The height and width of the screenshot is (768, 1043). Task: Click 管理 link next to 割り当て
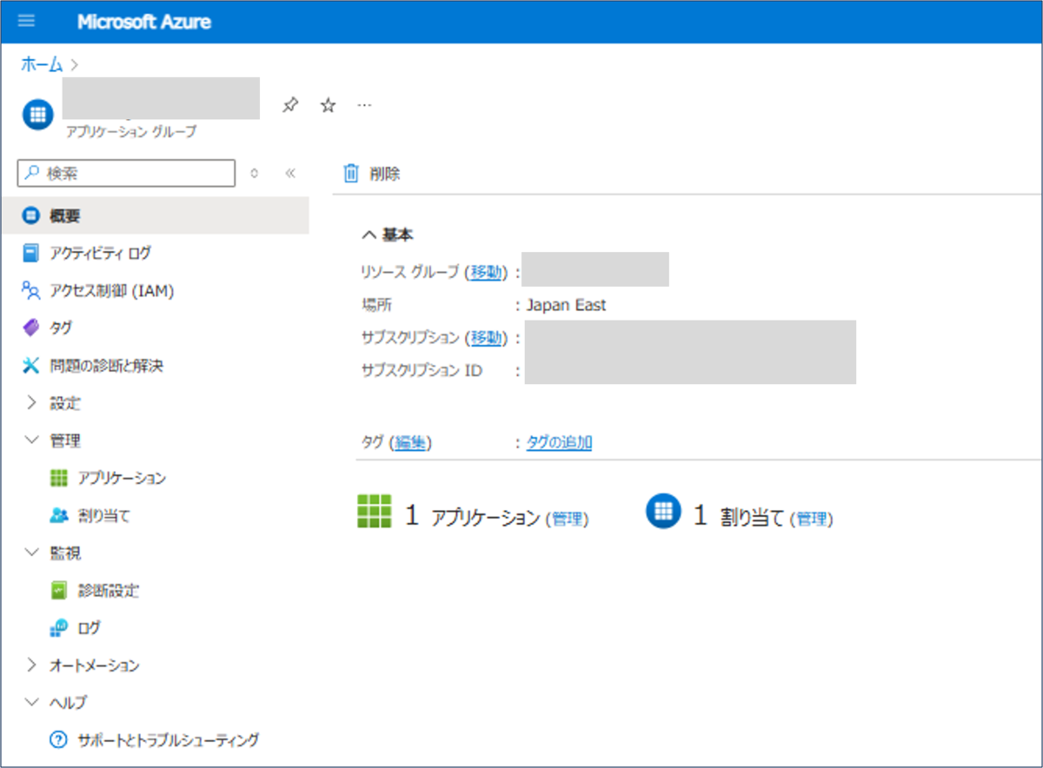(x=812, y=519)
